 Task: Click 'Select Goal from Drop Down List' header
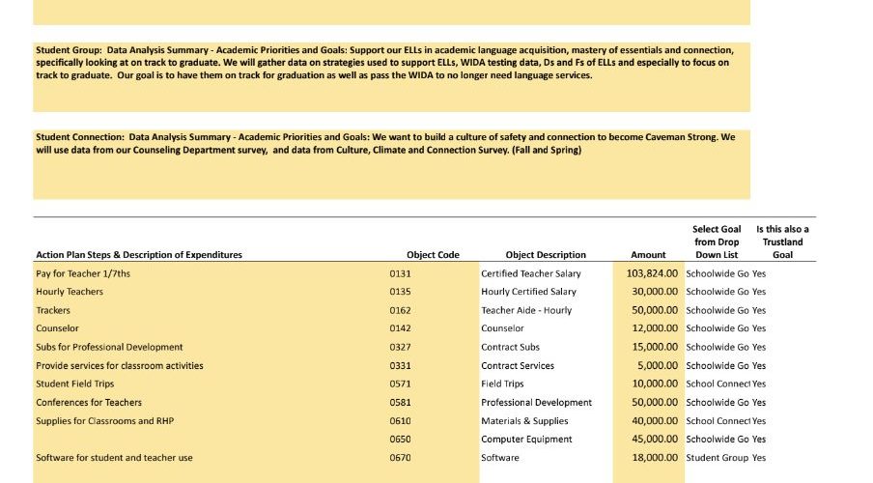(717, 241)
